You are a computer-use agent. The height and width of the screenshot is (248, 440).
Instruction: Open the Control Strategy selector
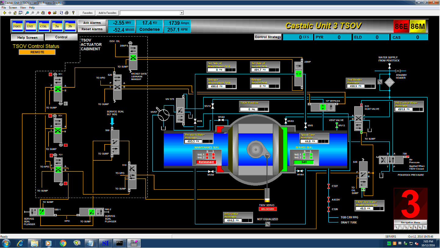268,37
